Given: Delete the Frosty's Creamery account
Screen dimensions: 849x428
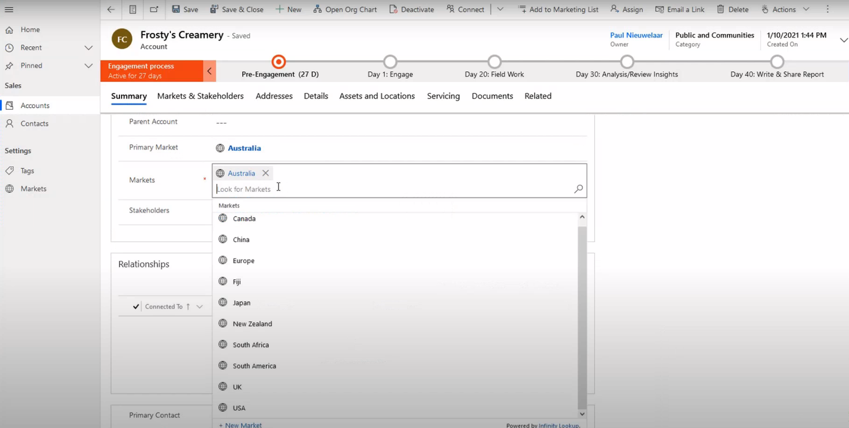Looking at the screenshot, I should [x=732, y=9].
